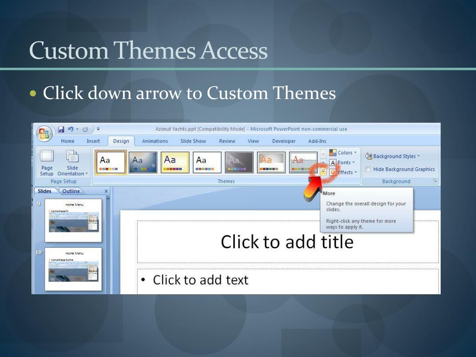Apply the seventh red Aa theme
Viewport: 476px width, 357px height.
tap(303, 163)
